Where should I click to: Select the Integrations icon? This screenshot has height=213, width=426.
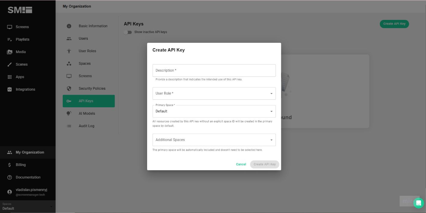[x=10, y=89]
